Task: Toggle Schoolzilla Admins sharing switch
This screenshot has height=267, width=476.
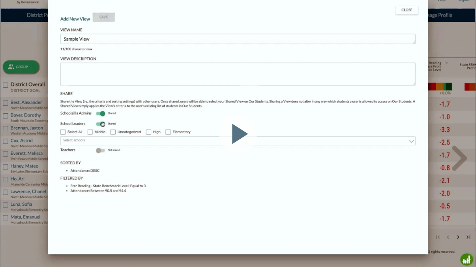Action: (101, 113)
